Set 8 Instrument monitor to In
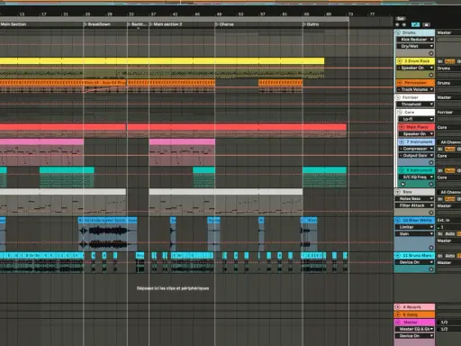This screenshot has height=346, width=461. 440,170
